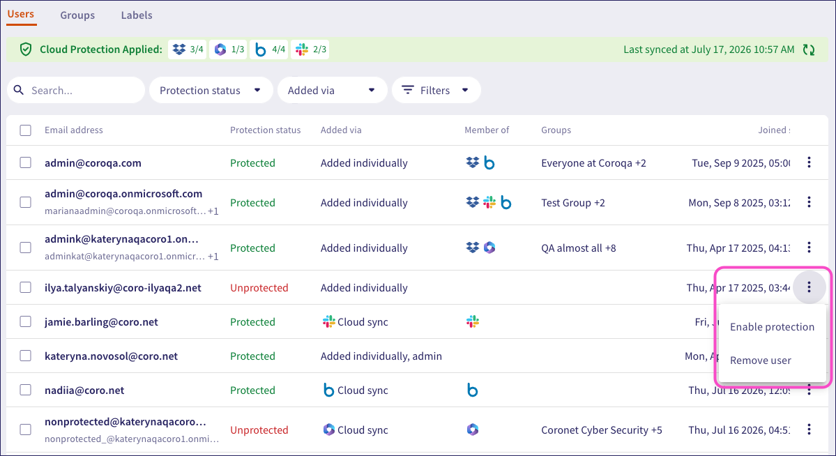
Task: Open the Users tab
Action: click(x=21, y=15)
